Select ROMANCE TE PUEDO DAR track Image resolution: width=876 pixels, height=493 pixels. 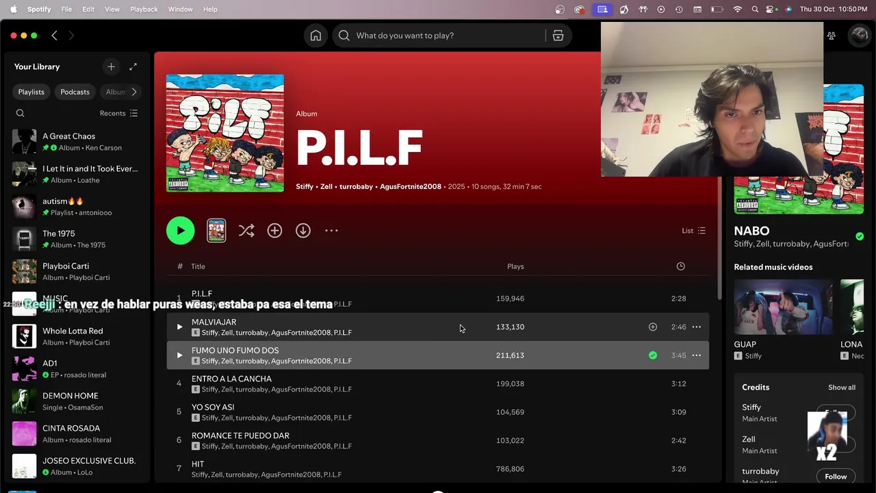438,440
